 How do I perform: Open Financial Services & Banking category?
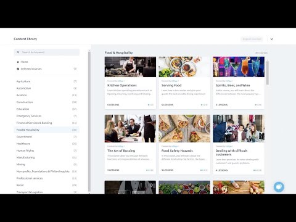point(46,123)
